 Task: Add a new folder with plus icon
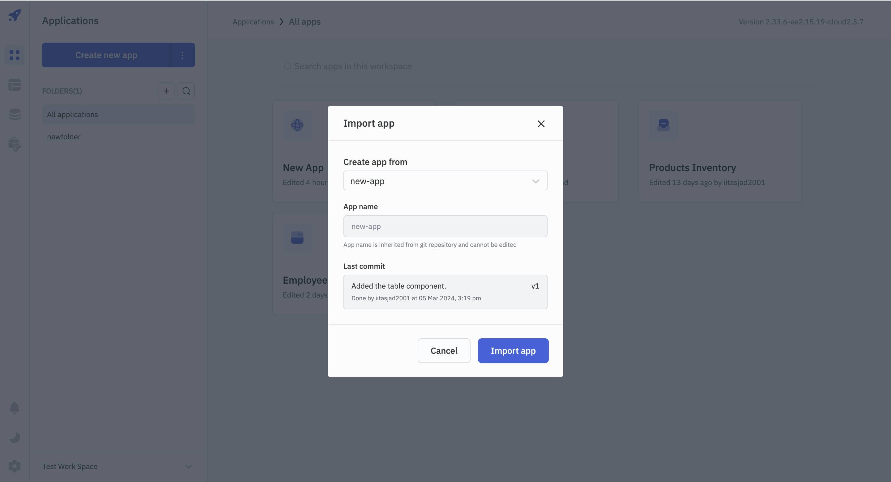[166, 91]
